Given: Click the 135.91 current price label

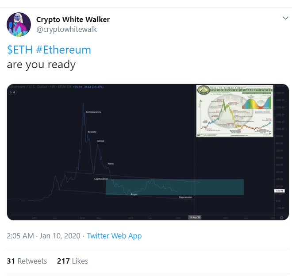Looking at the screenshot, I should coord(279,191).
